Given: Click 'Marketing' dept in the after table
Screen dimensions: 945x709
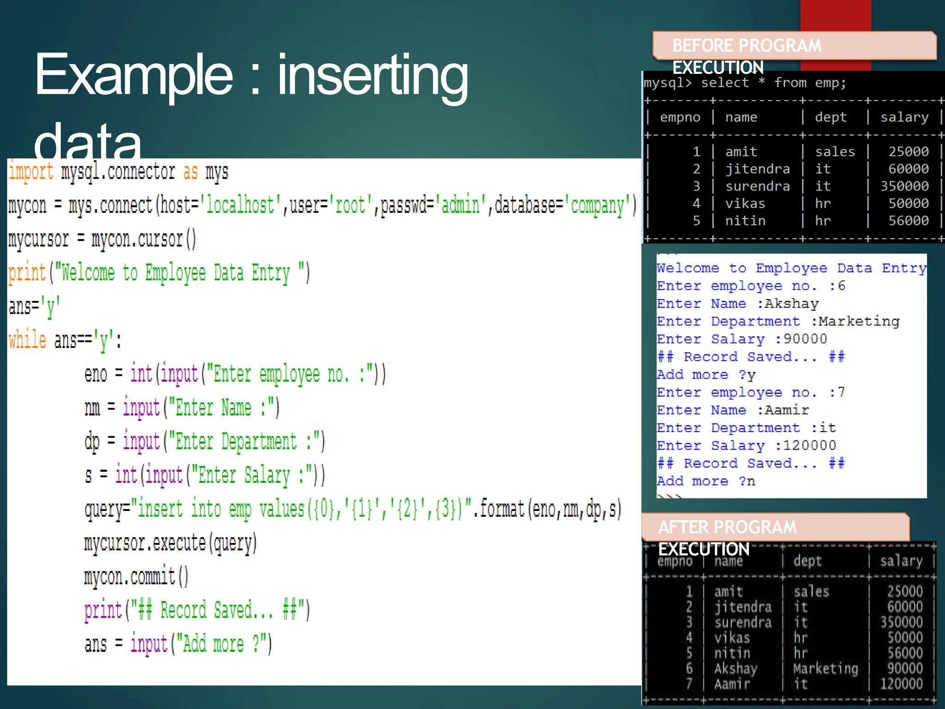Looking at the screenshot, I should 825,668.
